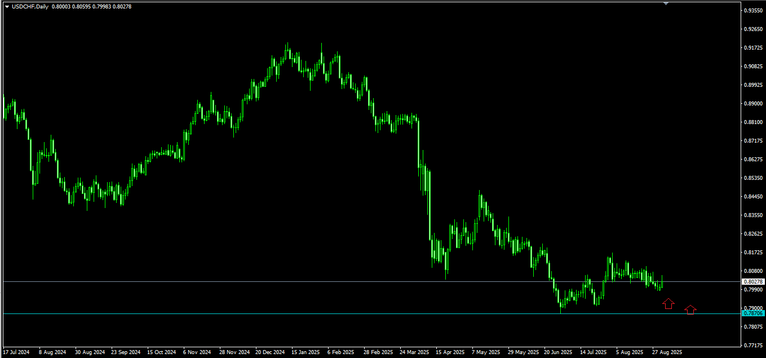The image size is (766, 358).
Task: Click the 24 Mar 2025 date label
Action: coord(414,352)
